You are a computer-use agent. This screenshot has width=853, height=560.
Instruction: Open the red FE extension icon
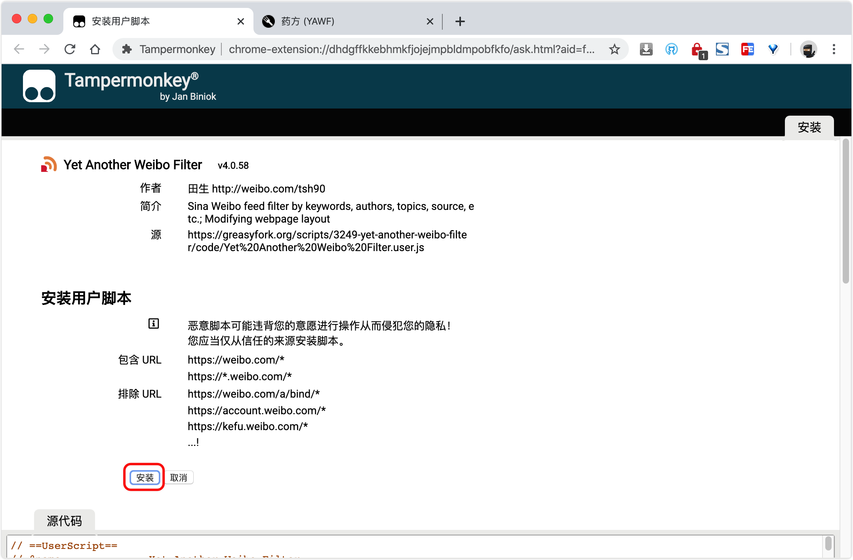click(x=748, y=50)
